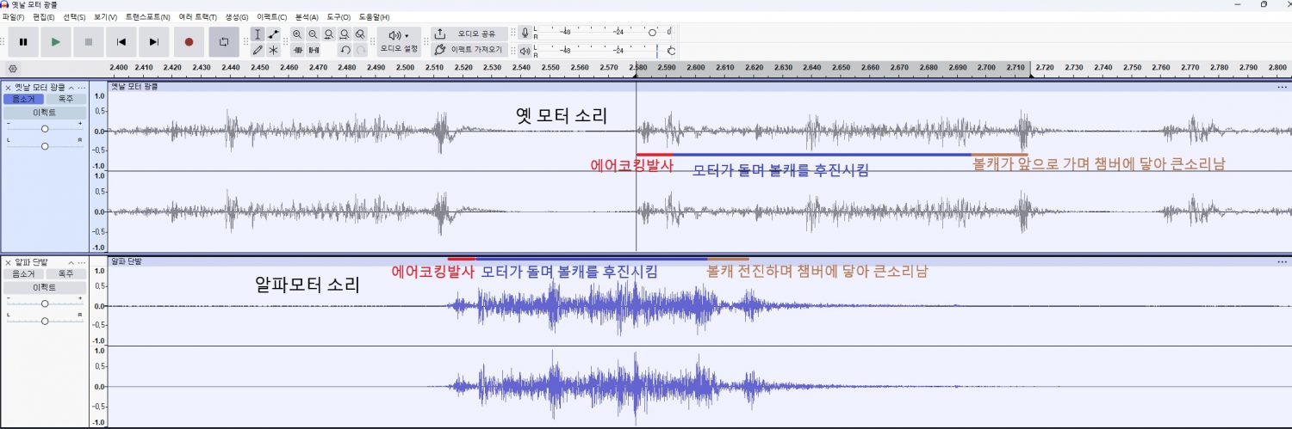Toggle 독주 (solo) on 알파 단발 track
The width and height of the screenshot is (1292, 429).
(x=65, y=273)
